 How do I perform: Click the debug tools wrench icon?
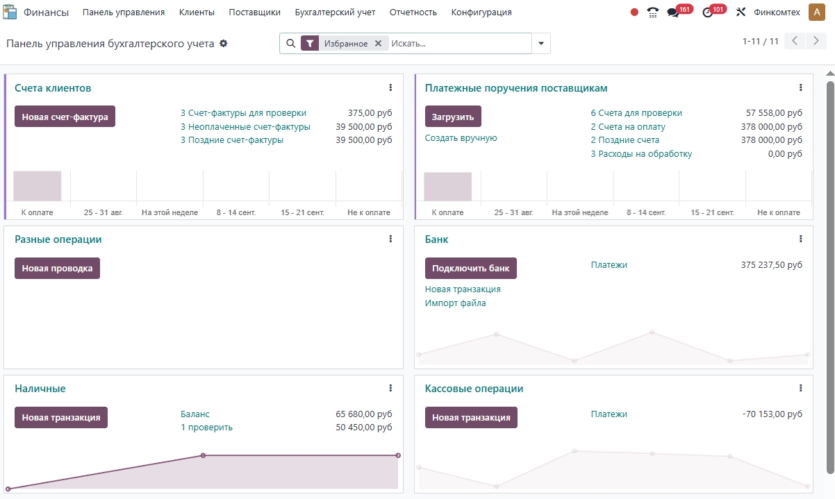coord(741,12)
